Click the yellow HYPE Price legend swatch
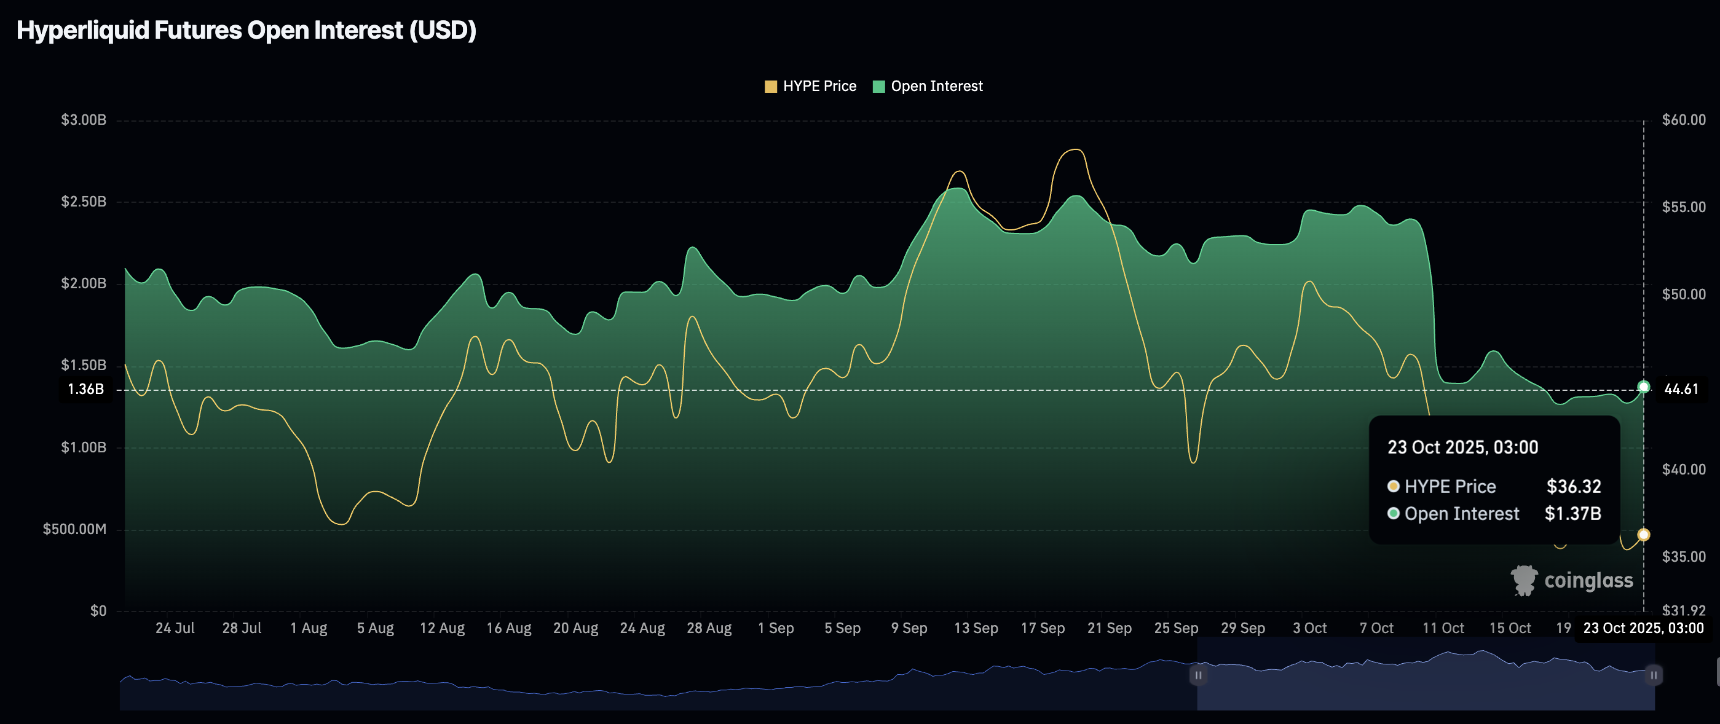Image resolution: width=1720 pixels, height=724 pixels. (x=770, y=87)
